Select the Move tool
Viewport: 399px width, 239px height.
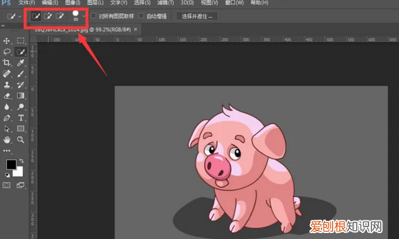7,40
